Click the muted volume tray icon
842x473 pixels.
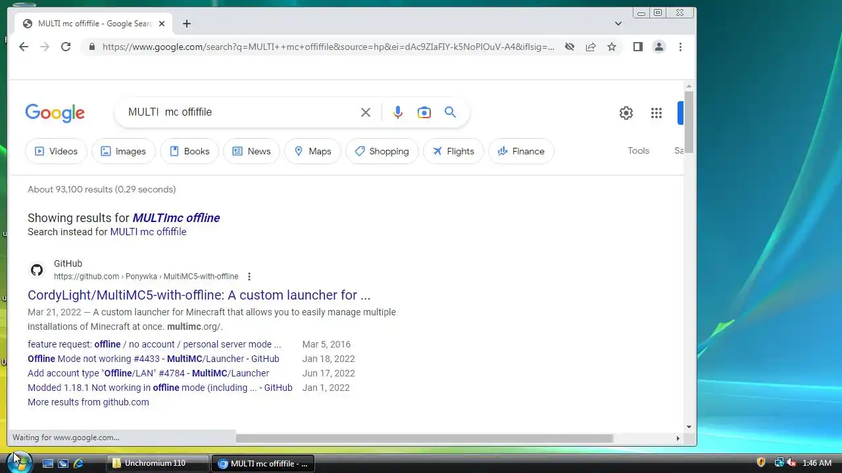(x=791, y=463)
